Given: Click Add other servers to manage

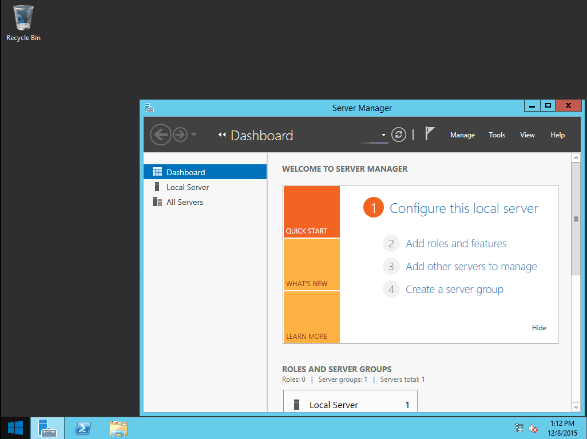Looking at the screenshot, I should click(x=471, y=266).
